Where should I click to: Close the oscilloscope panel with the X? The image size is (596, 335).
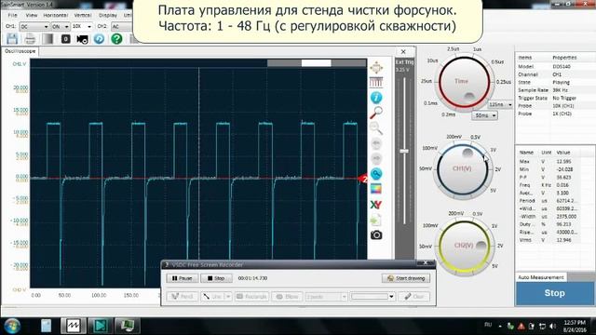pyautogui.click(x=403, y=52)
